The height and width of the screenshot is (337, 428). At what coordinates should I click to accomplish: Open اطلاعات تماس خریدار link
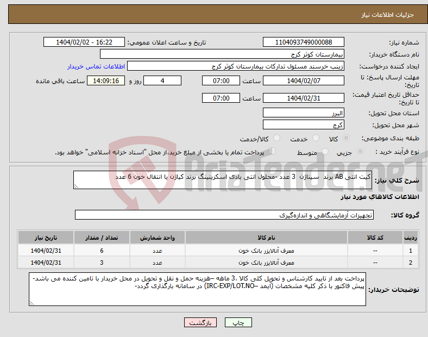tap(96, 66)
